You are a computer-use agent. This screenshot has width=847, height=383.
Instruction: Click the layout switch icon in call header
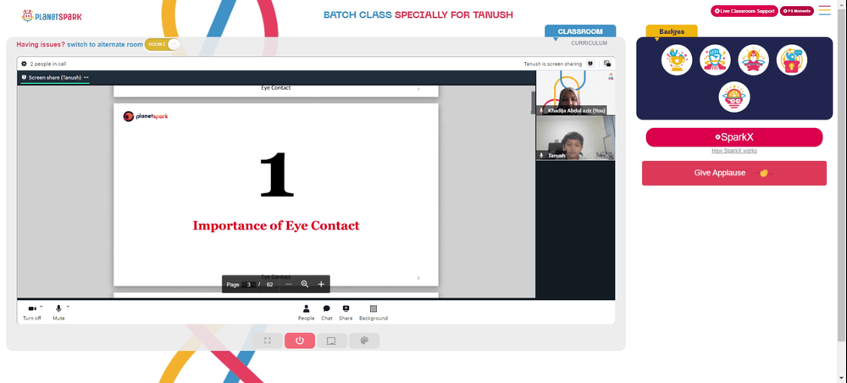click(607, 64)
